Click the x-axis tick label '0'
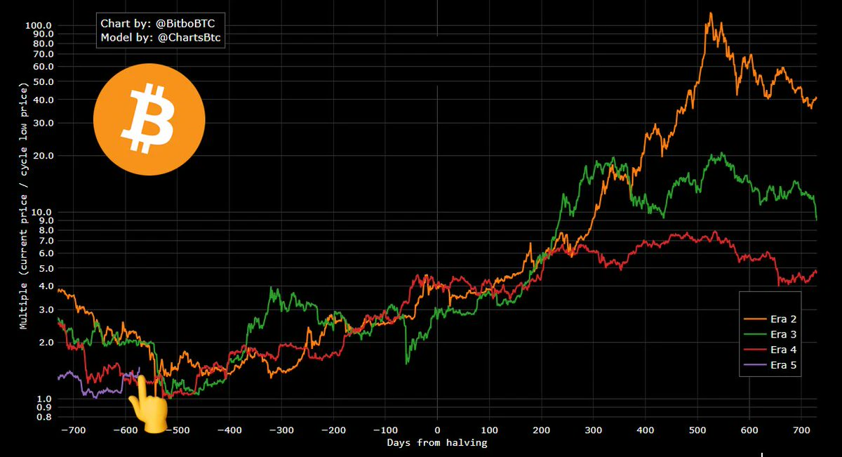Screen dimensions: 842x457 [437, 430]
